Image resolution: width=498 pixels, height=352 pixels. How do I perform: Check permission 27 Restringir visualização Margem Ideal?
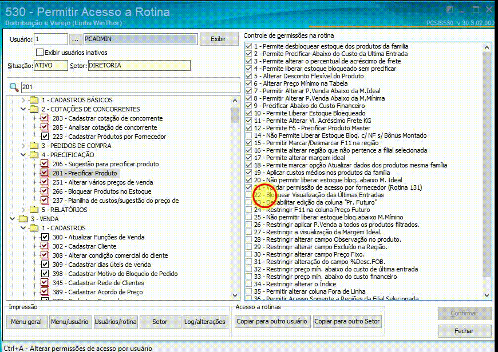pyautogui.click(x=248, y=232)
